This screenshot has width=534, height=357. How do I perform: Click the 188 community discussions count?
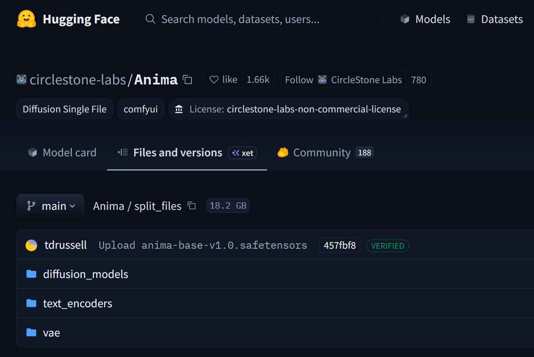[364, 153]
